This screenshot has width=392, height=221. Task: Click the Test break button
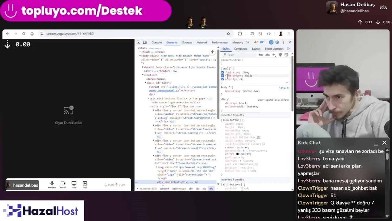click(x=85, y=185)
